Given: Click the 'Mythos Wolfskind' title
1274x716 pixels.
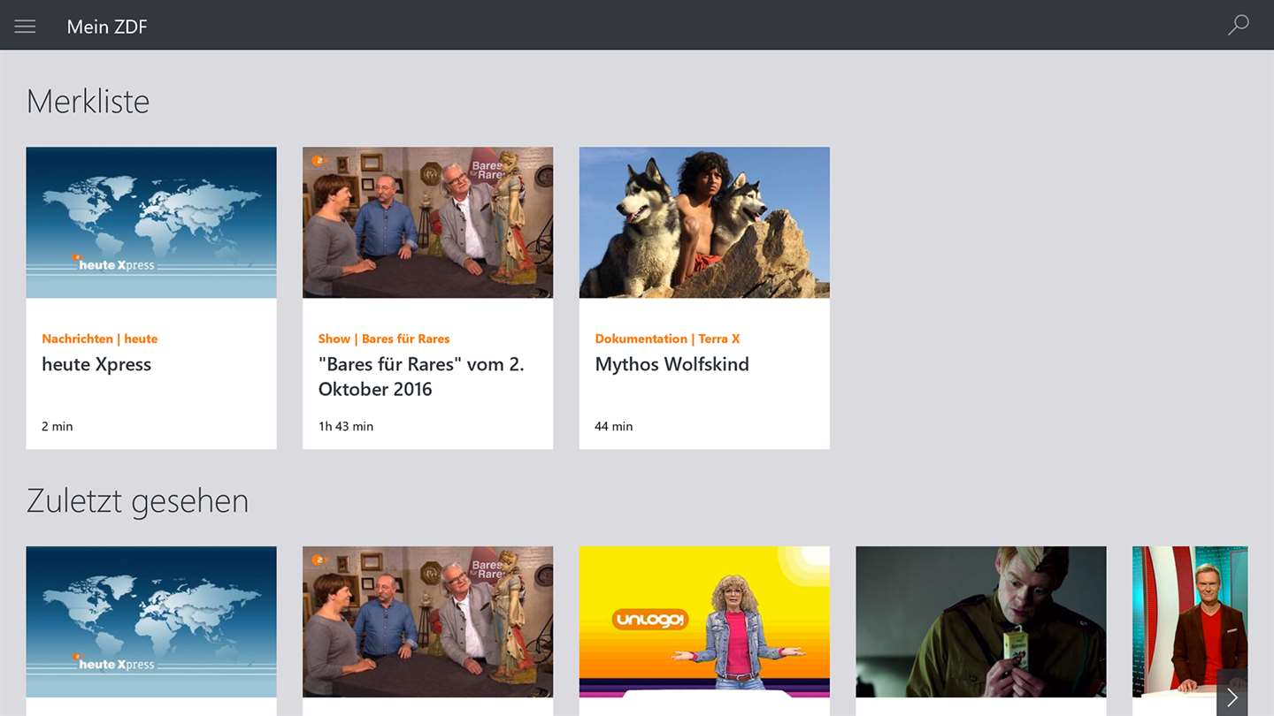Looking at the screenshot, I should point(672,364).
